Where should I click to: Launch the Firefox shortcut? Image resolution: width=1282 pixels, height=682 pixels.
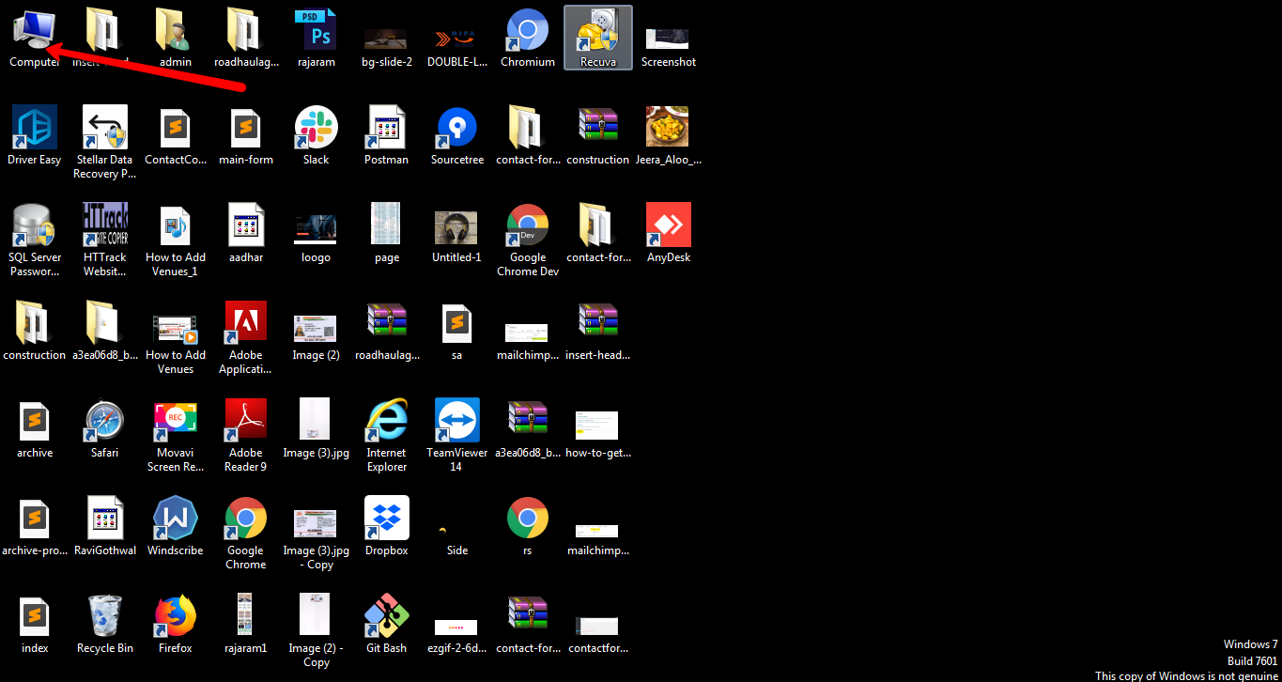(176, 624)
